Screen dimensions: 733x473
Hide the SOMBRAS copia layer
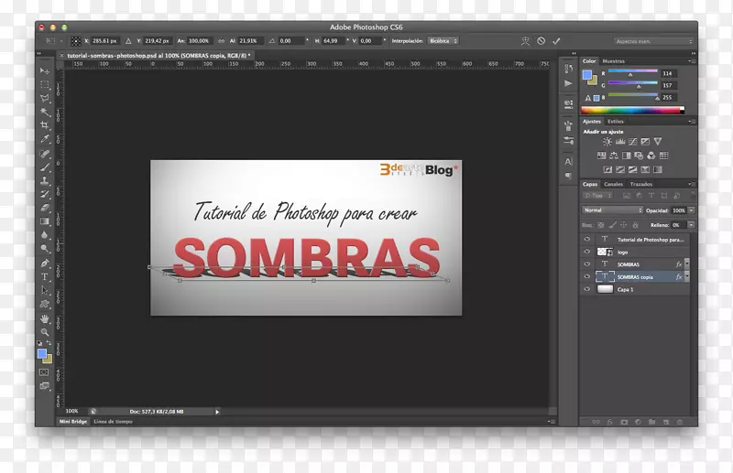587,276
